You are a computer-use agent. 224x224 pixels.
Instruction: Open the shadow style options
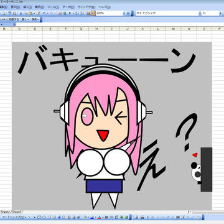pyautogui.click(x=121, y=217)
